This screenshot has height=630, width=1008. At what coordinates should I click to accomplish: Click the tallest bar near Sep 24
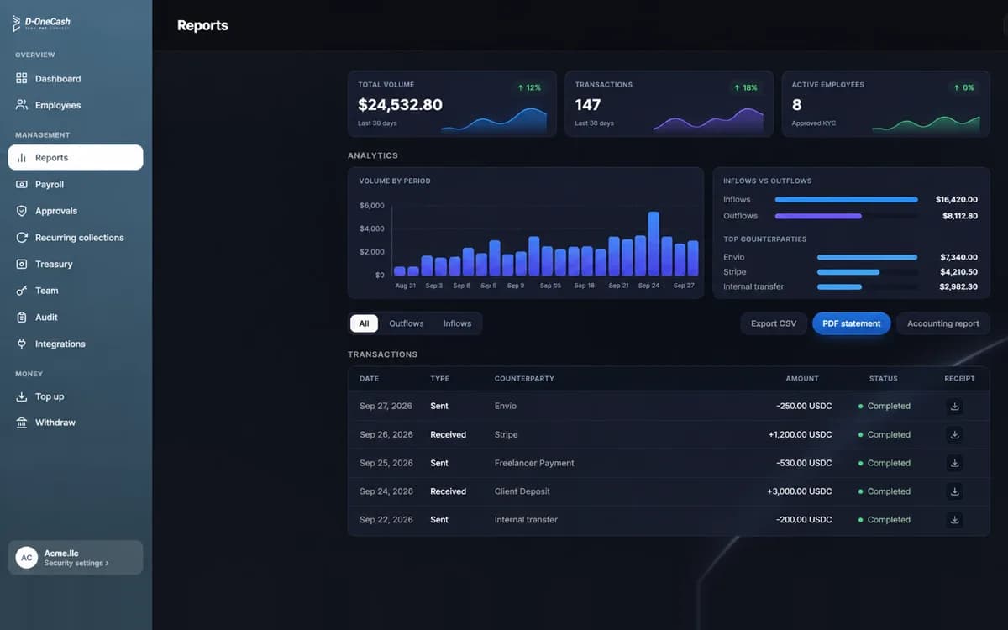click(654, 244)
